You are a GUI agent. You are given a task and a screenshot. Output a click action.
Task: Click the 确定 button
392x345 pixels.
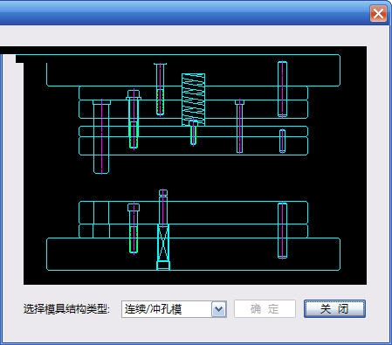265,309
